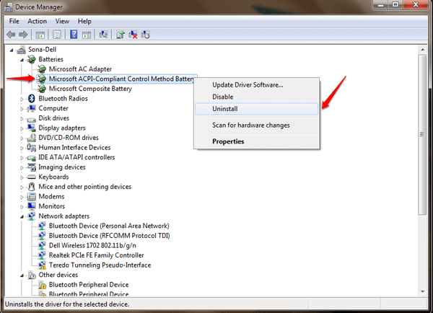Click the Bluetooth Radios icon in tree
The image size is (433, 313).
coord(32,99)
